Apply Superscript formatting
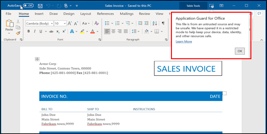Screen dimensions: 267x134 pyautogui.click(x=64, y=32)
